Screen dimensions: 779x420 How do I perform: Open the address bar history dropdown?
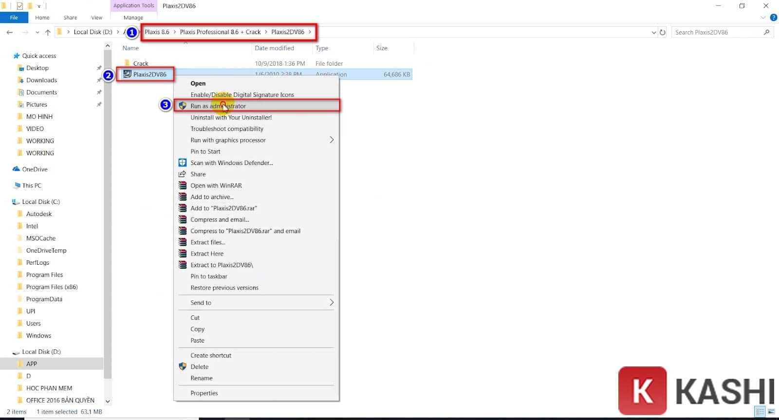[653, 32]
